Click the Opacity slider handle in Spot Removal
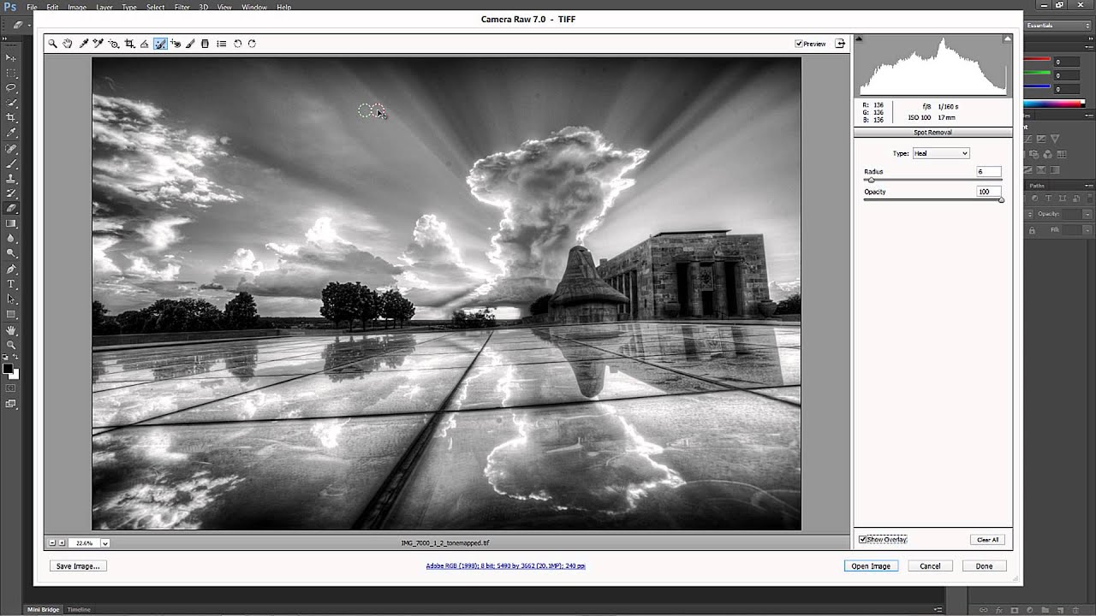Screen dimensions: 1096x616 [1001, 200]
